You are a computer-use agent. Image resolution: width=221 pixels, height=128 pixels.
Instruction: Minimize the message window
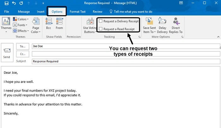click(x=193, y=3)
